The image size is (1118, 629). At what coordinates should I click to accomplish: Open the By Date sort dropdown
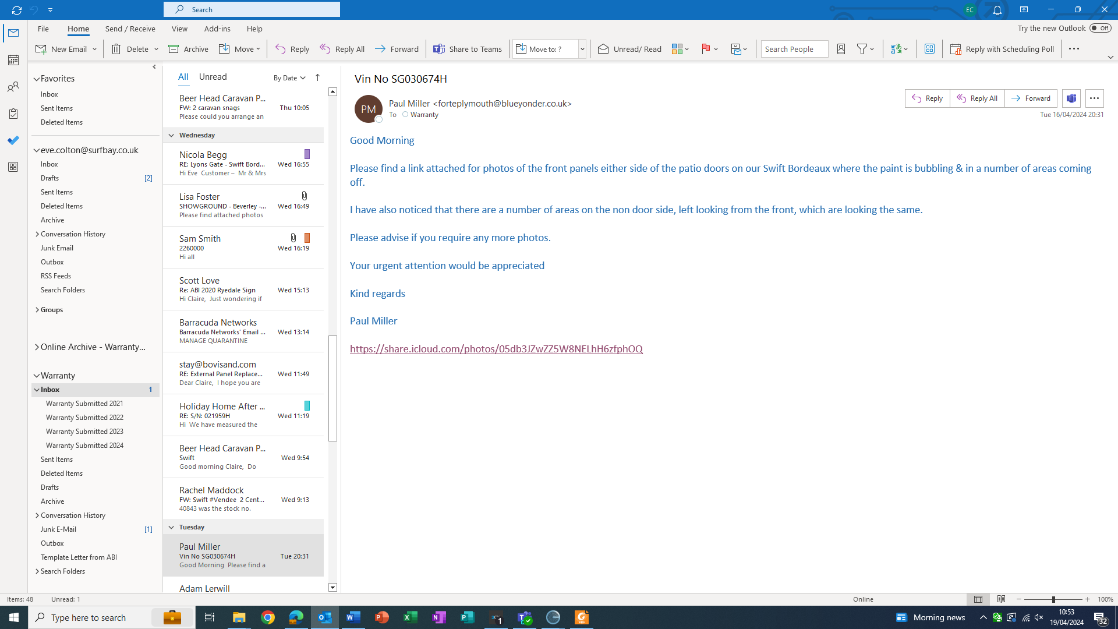[289, 77]
